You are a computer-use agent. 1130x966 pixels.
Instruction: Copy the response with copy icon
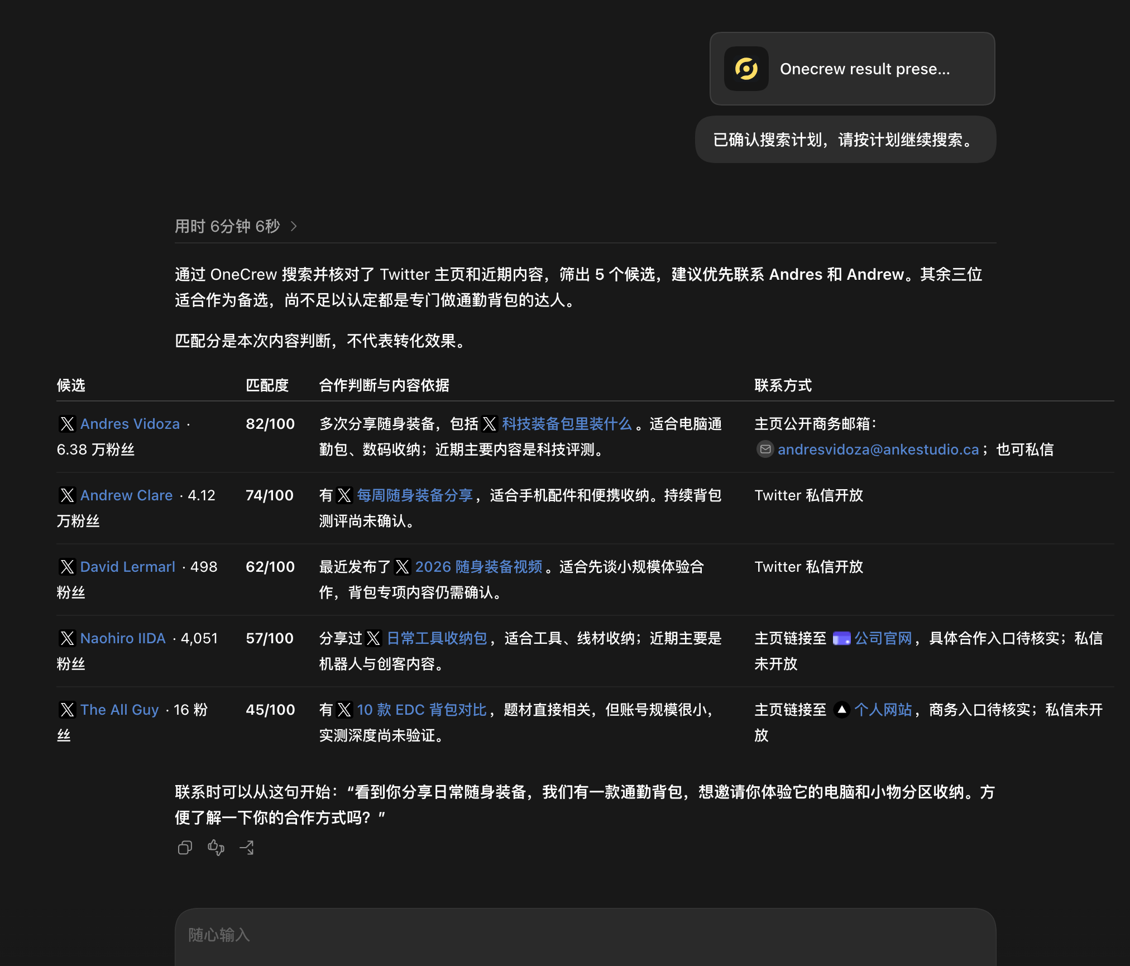coord(185,848)
